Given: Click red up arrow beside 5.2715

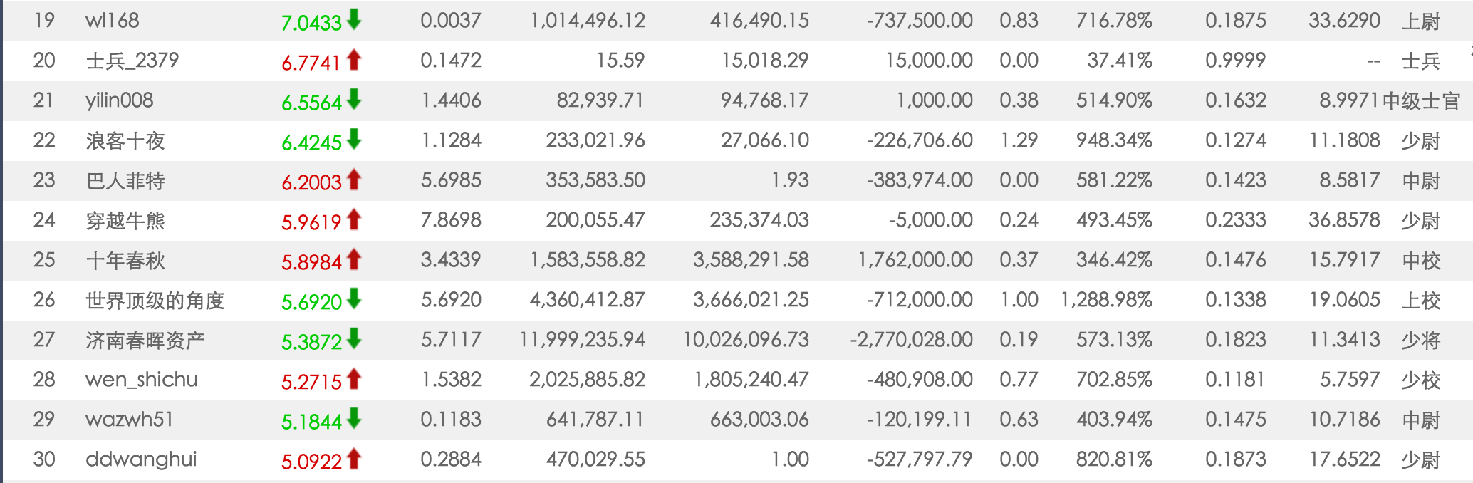Looking at the screenshot, I should (x=354, y=379).
